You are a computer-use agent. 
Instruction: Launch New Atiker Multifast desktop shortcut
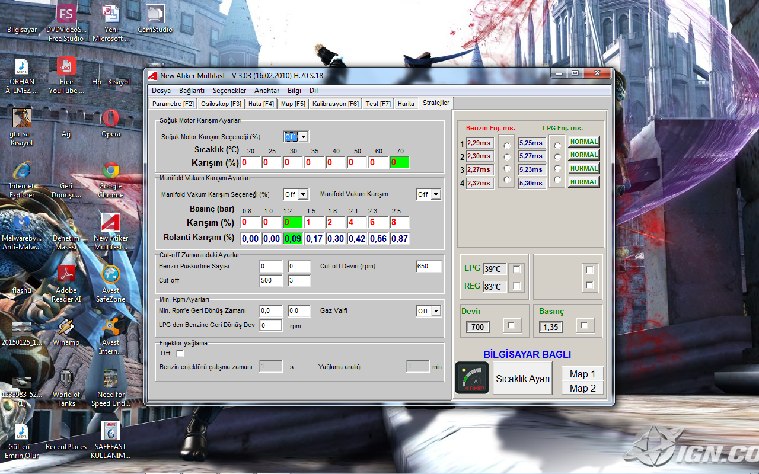click(111, 232)
